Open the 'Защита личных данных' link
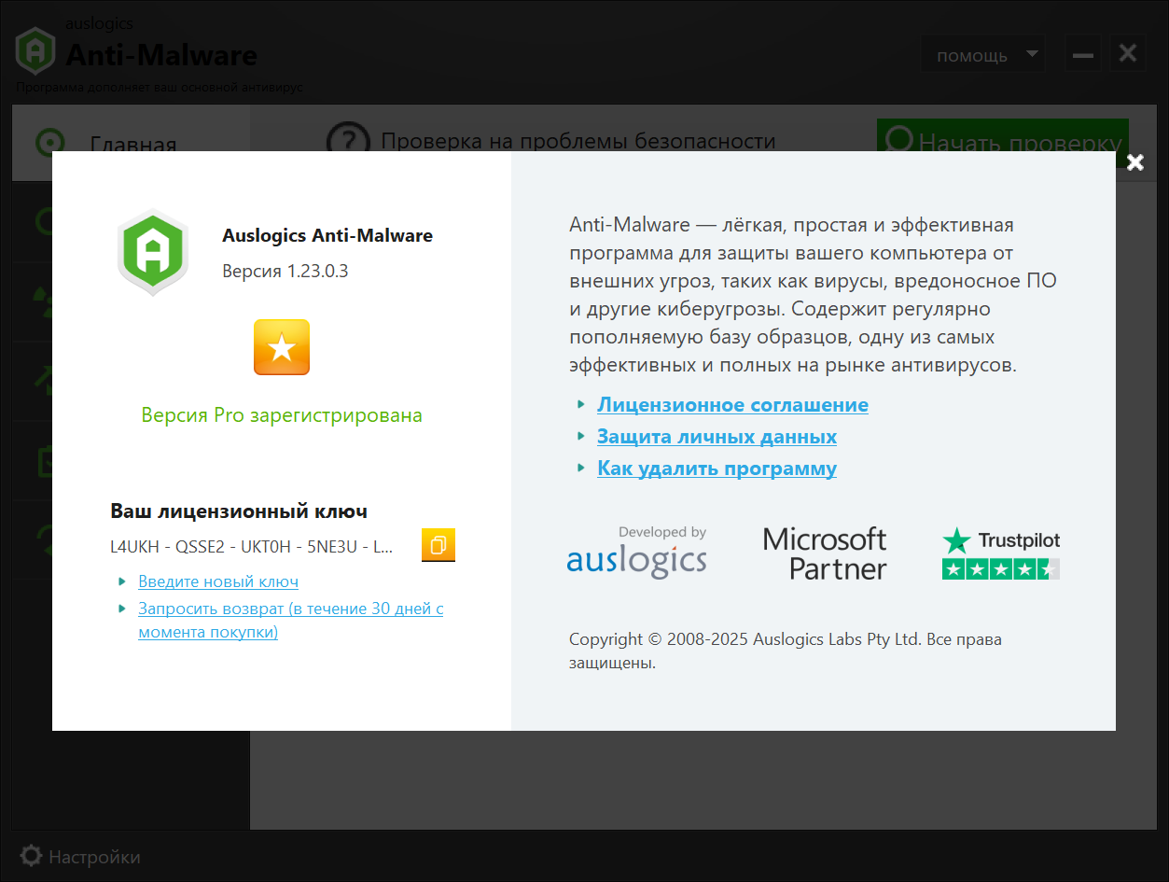The height and width of the screenshot is (882, 1169). tap(717, 437)
